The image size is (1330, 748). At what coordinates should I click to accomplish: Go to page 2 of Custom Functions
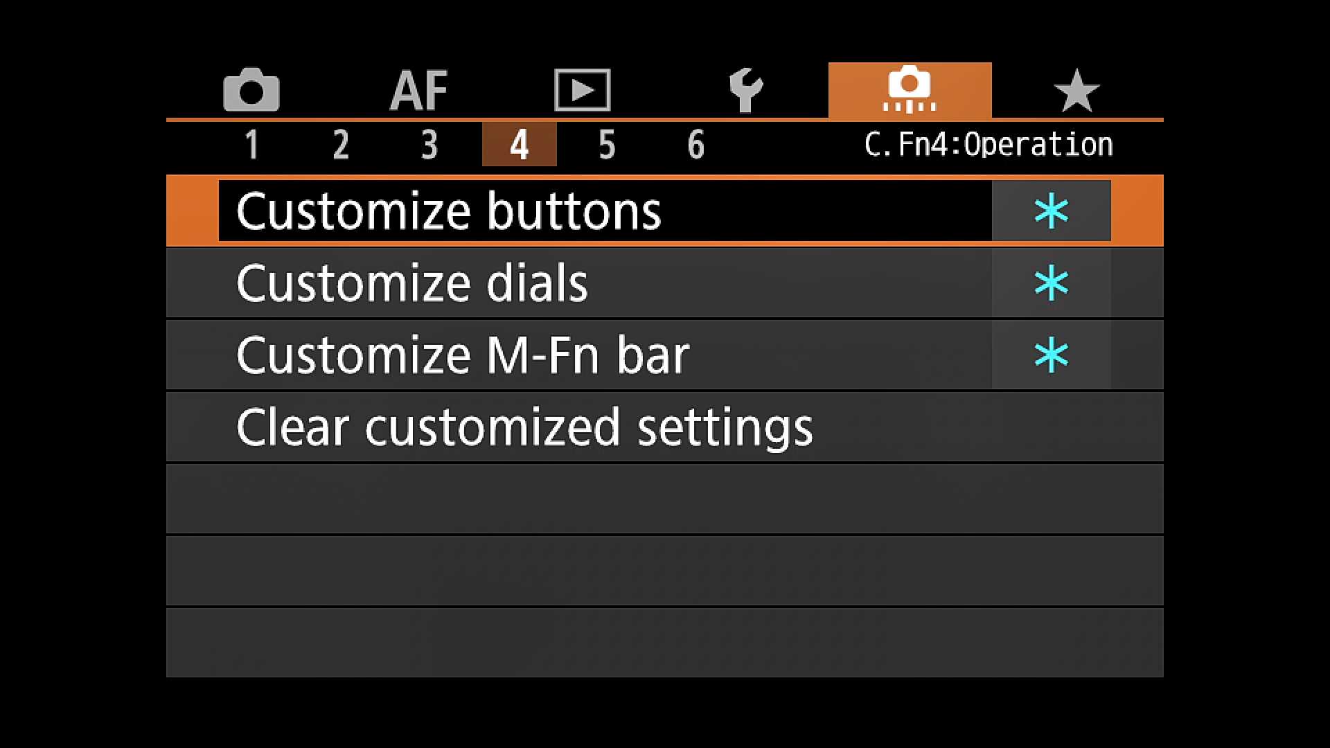click(x=340, y=145)
